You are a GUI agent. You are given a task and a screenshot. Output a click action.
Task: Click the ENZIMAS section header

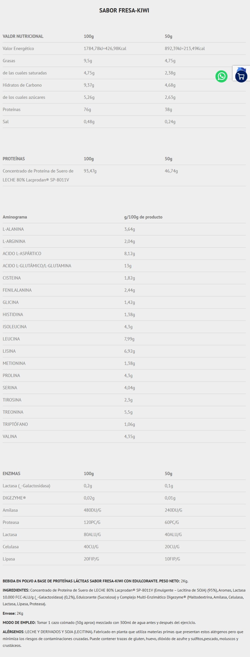[12, 474]
